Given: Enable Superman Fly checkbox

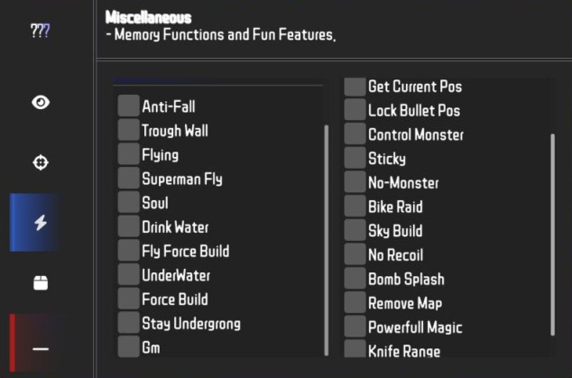Looking at the screenshot, I should (x=129, y=178).
